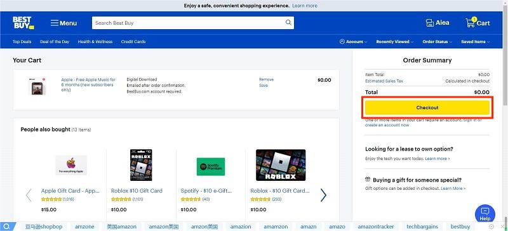The image size is (508, 231).
Task: Open the Saved Items dropdown
Action: click(475, 42)
